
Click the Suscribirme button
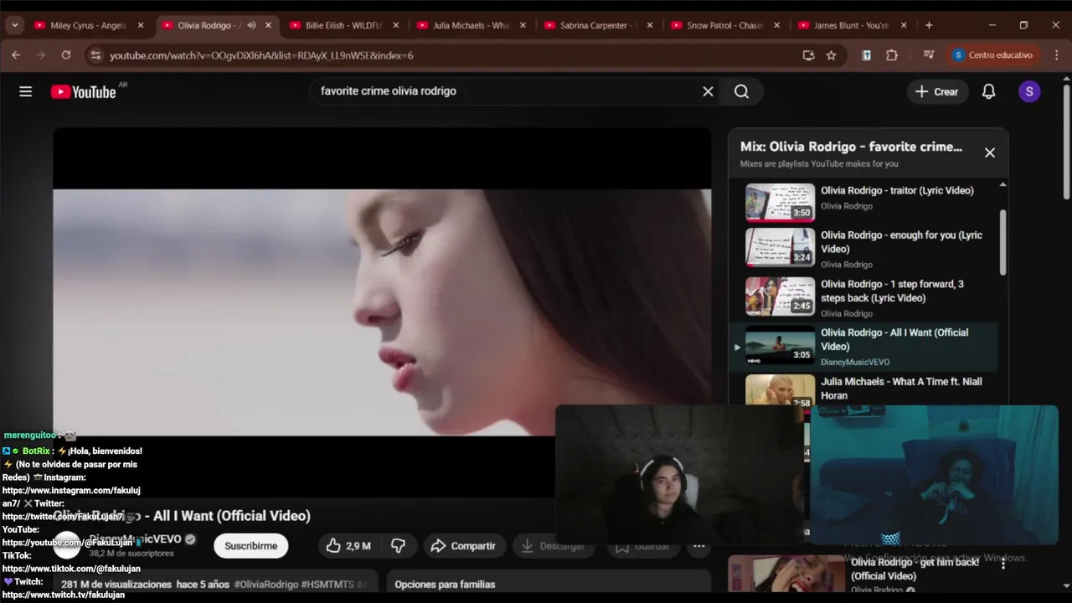tap(250, 546)
